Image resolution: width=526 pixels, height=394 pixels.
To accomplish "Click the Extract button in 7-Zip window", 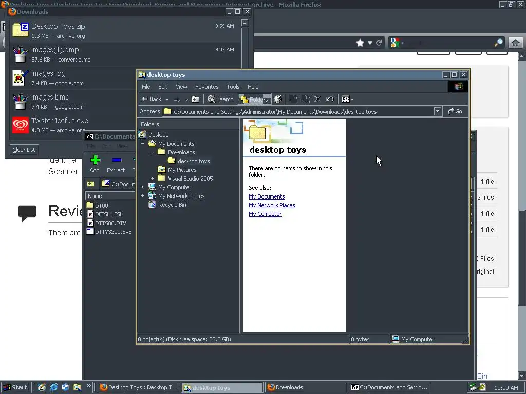I will (x=116, y=164).
